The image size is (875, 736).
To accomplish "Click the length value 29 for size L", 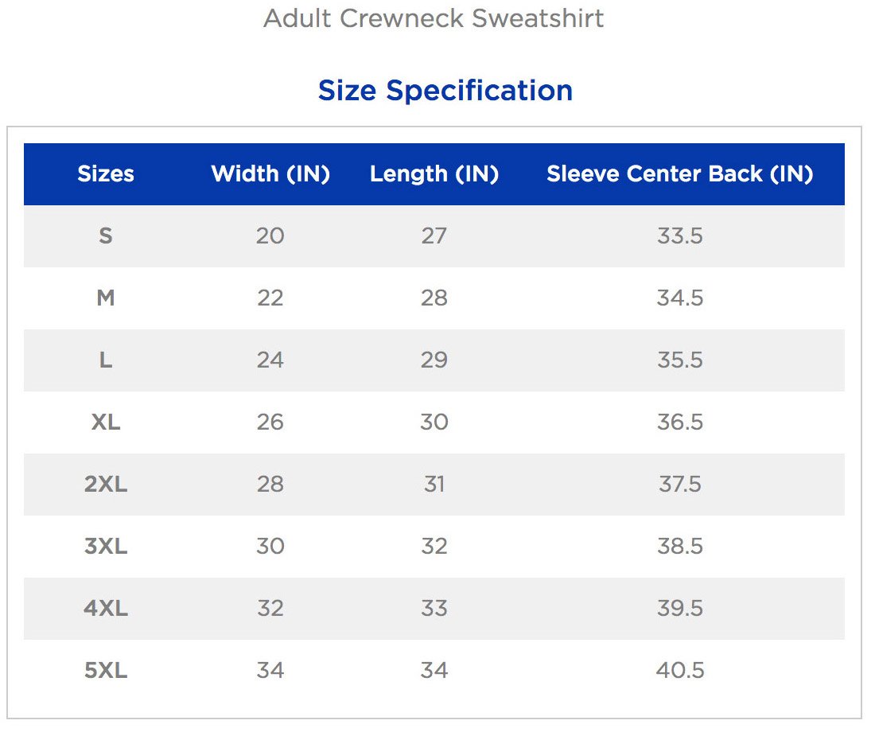I will tap(434, 360).
